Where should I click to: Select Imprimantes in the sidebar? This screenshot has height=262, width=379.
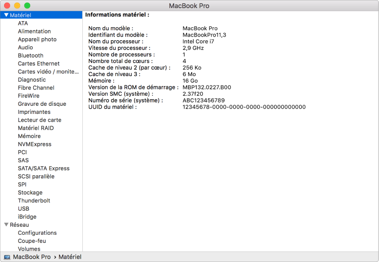click(34, 112)
